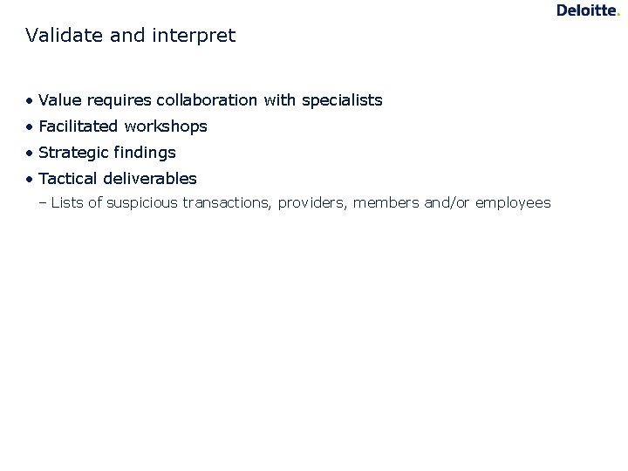Click the word 'workshops' in second bullet
This screenshot has width=628, height=471.
point(166,127)
